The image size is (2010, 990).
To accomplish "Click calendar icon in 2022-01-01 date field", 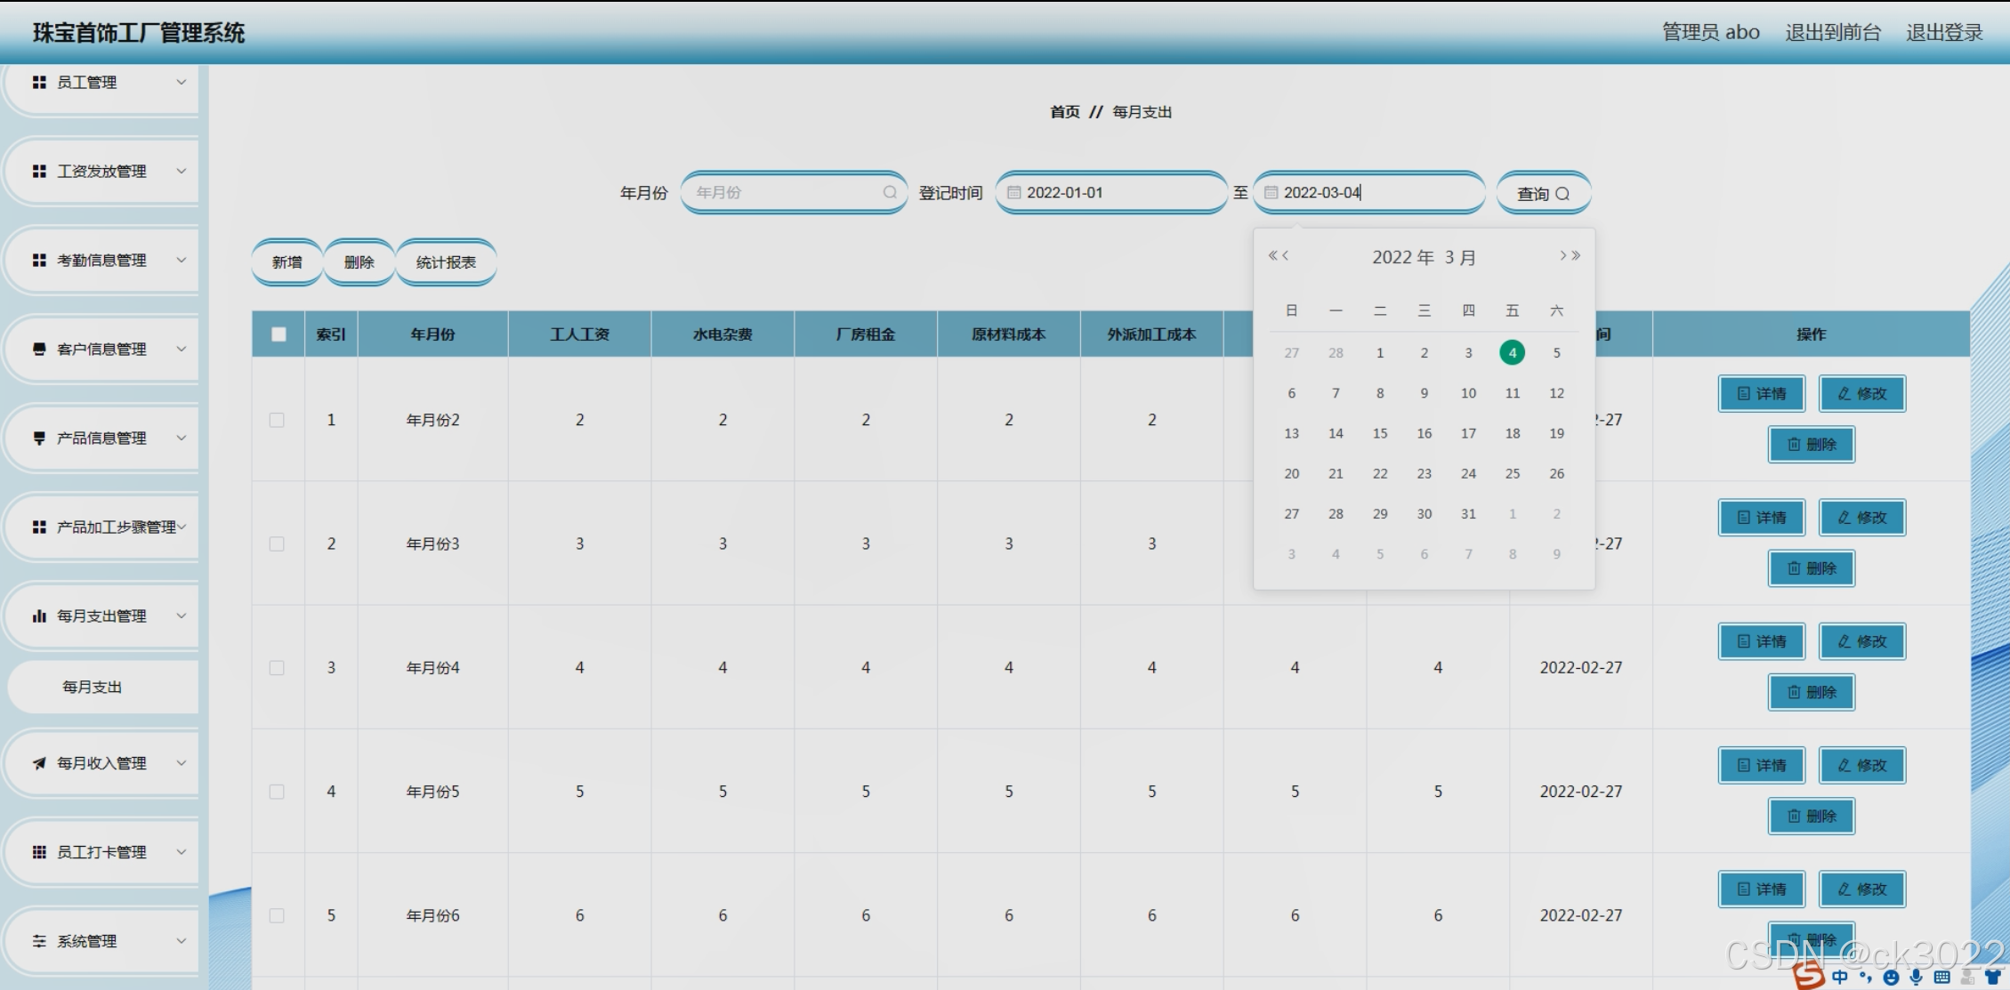I will pyautogui.click(x=1013, y=193).
